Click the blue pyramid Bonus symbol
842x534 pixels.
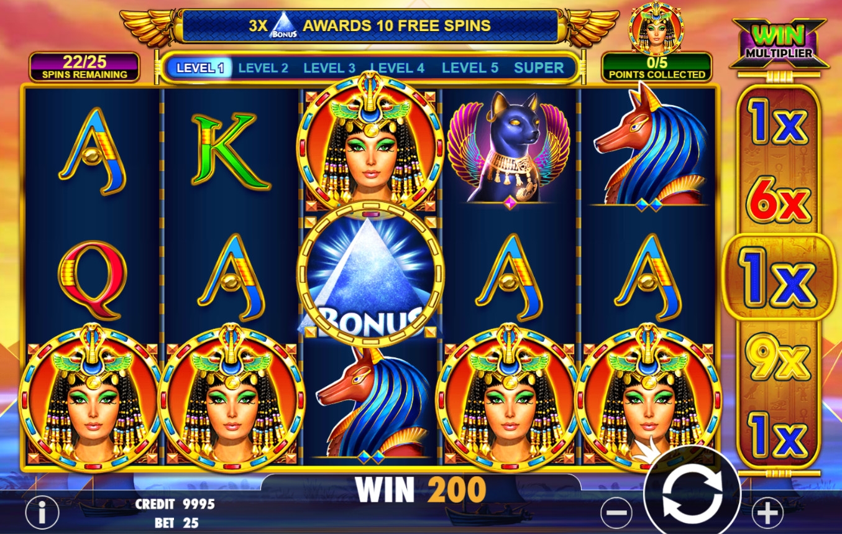(370, 274)
